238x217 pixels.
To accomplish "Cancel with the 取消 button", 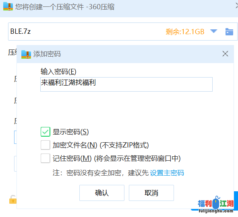I will (x=151, y=193).
